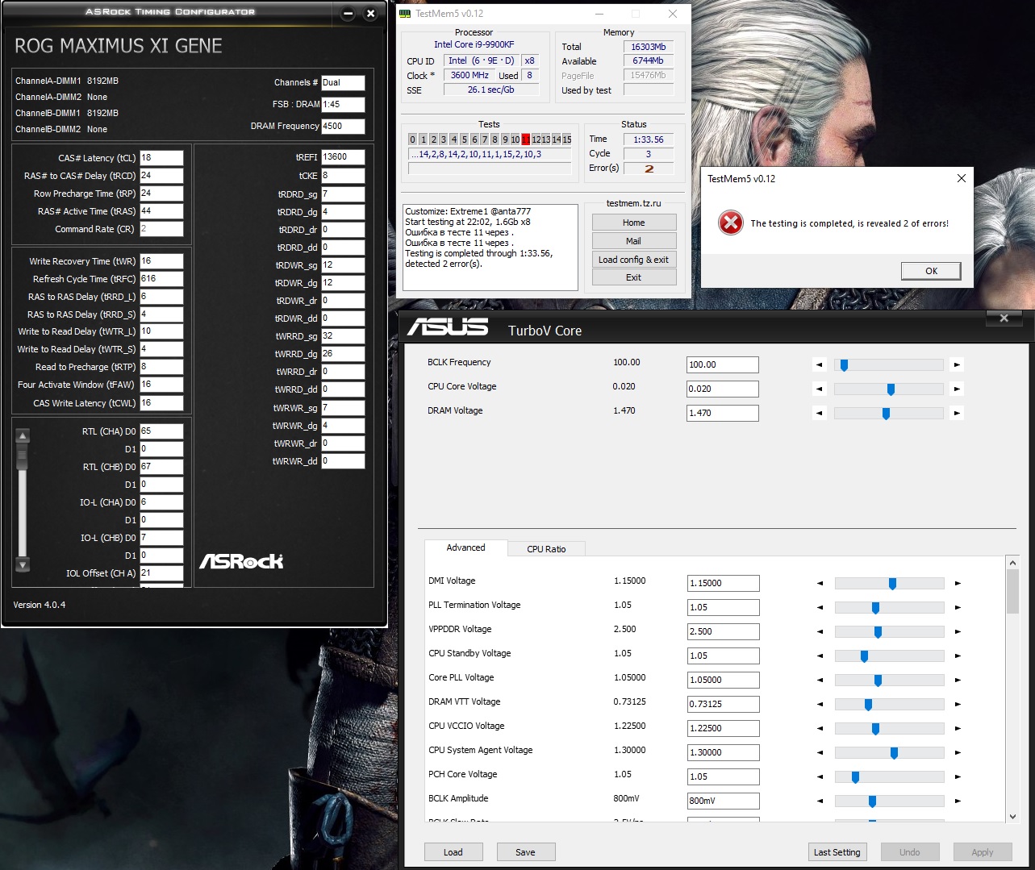This screenshot has height=870, width=1035.
Task: Click OK in the TestMem5 error dialog
Action: click(x=931, y=271)
